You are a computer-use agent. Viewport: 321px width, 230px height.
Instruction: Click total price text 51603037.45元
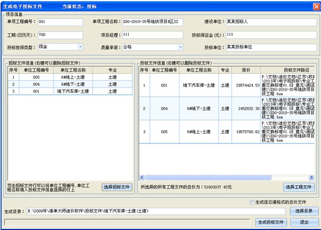click(218, 187)
